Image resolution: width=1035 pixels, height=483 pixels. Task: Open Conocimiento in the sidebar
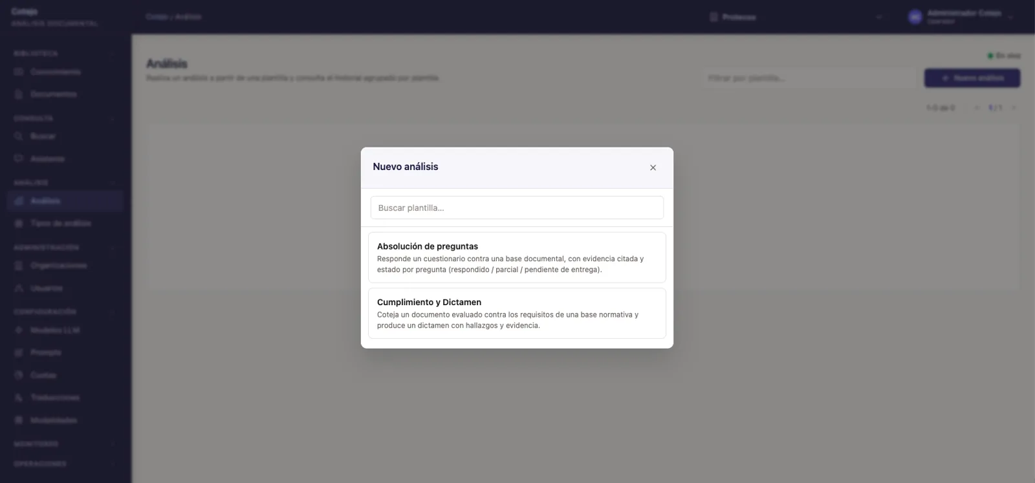tap(65, 72)
